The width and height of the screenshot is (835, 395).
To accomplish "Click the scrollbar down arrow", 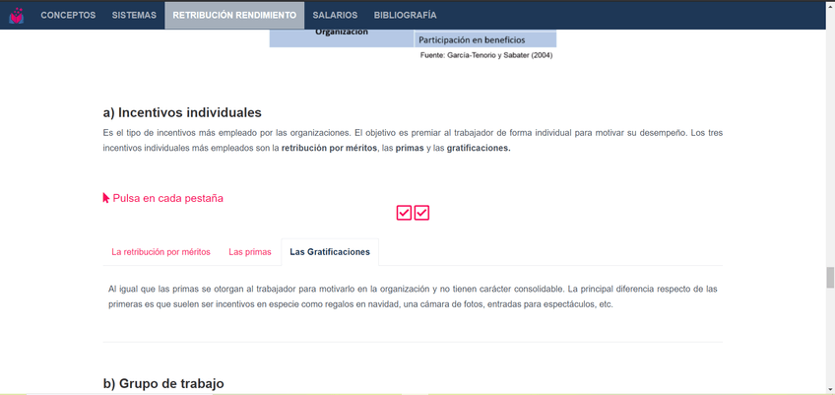I will [x=830, y=390].
